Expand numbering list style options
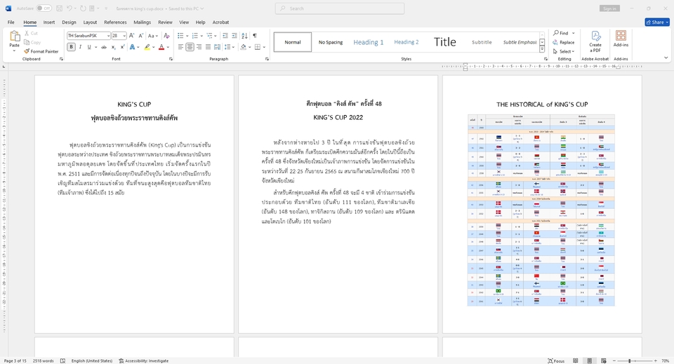This screenshot has height=364, width=674. 201,36
